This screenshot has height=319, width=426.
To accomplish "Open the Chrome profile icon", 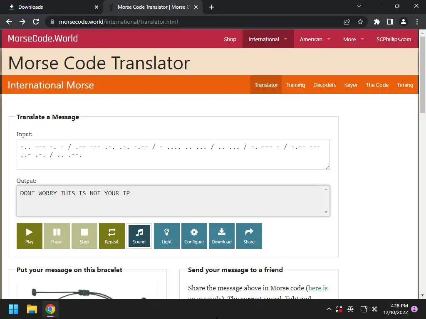I will click(404, 22).
